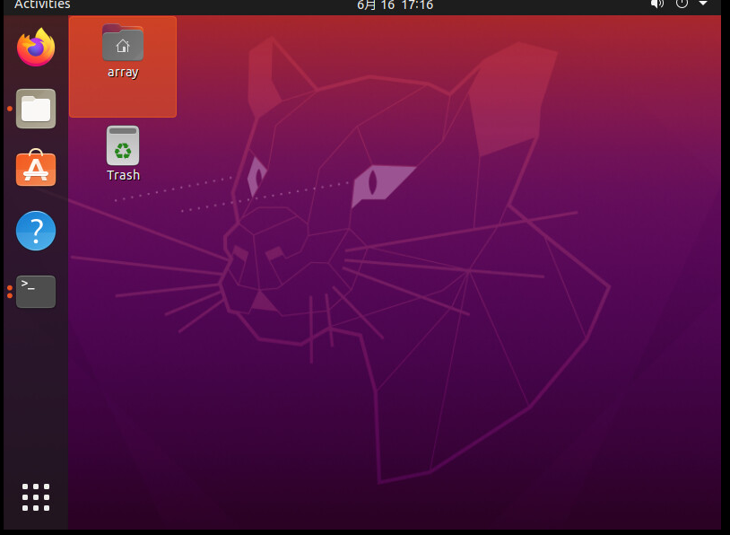
Task: Click the power icon in top bar
Action: pyautogui.click(x=682, y=4)
